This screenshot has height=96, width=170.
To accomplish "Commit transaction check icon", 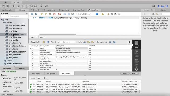I will (65, 14).
